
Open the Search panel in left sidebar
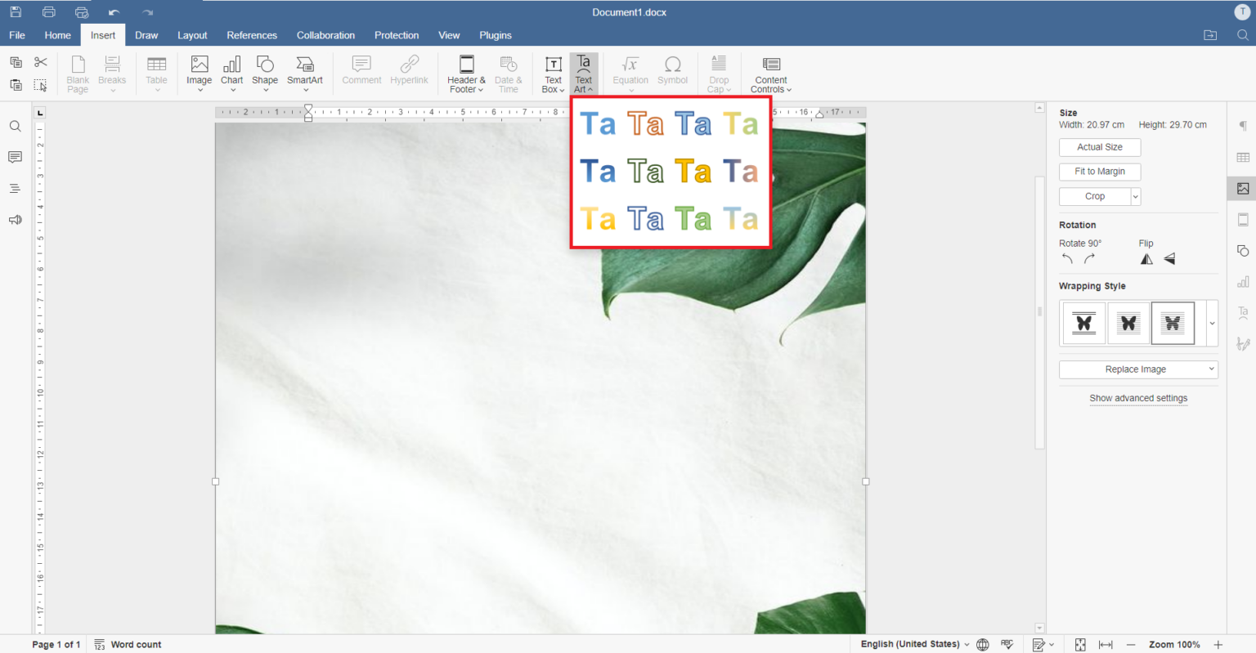[x=15, y=126]
